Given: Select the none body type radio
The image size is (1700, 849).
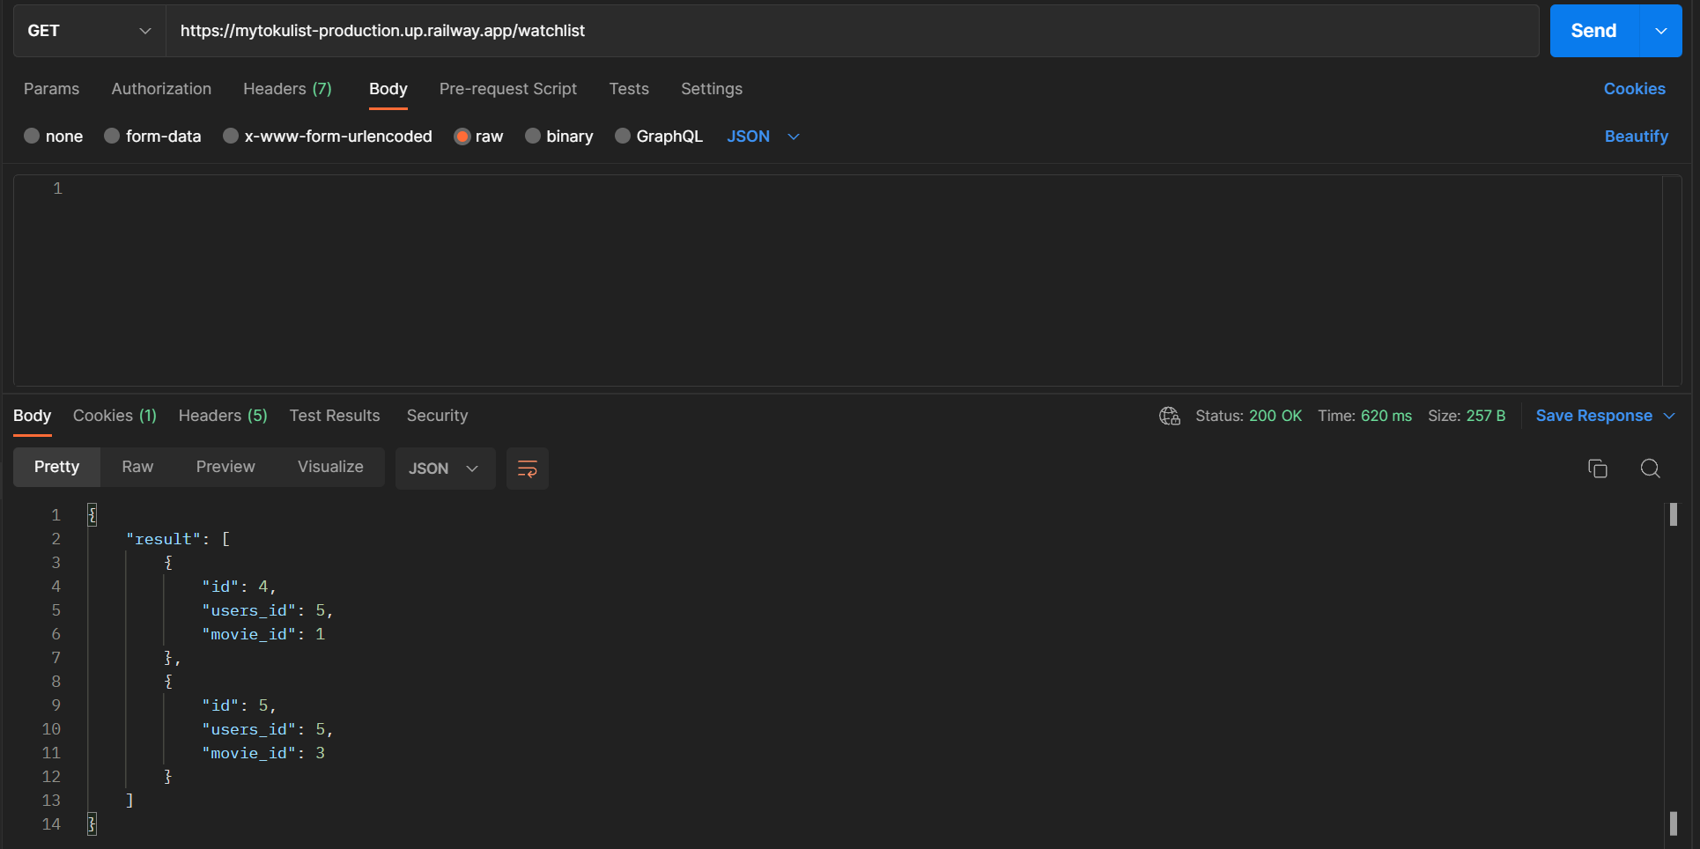Looking at the screenshot, I should click(32, 136).
